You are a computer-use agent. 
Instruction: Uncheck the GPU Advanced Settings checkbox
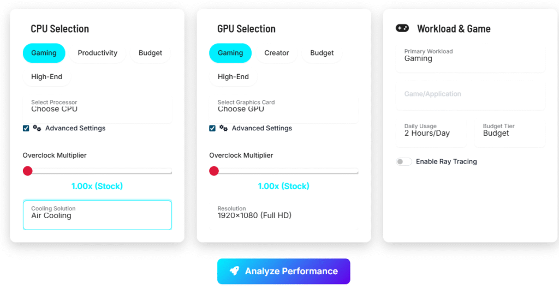point(212,128)
